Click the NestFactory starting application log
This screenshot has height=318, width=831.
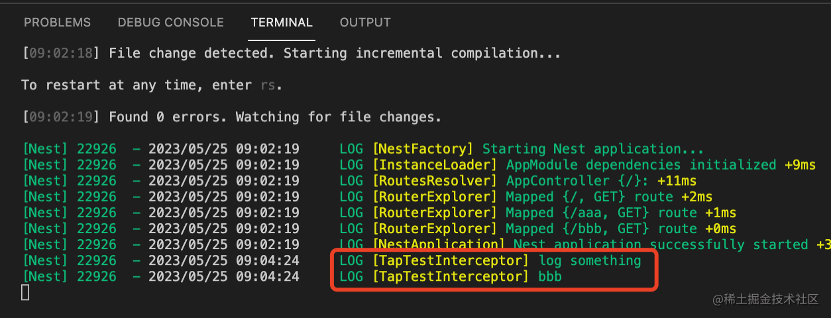(592, 149)
